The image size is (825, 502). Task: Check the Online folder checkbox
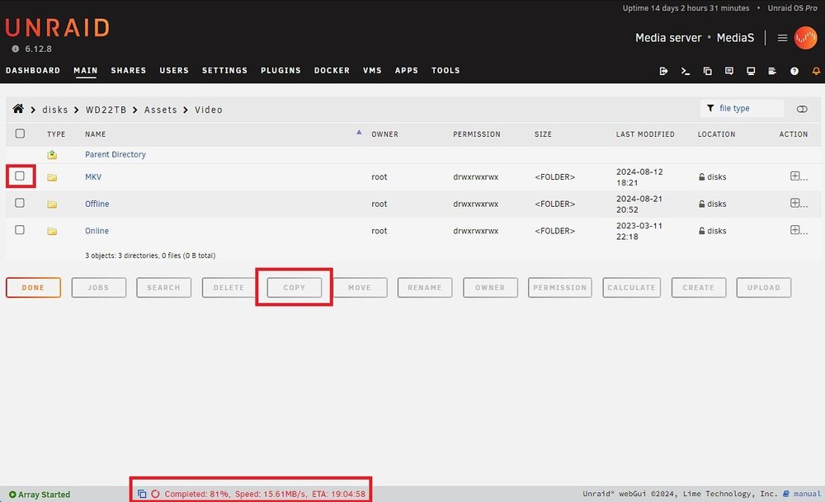pos(20,230)
